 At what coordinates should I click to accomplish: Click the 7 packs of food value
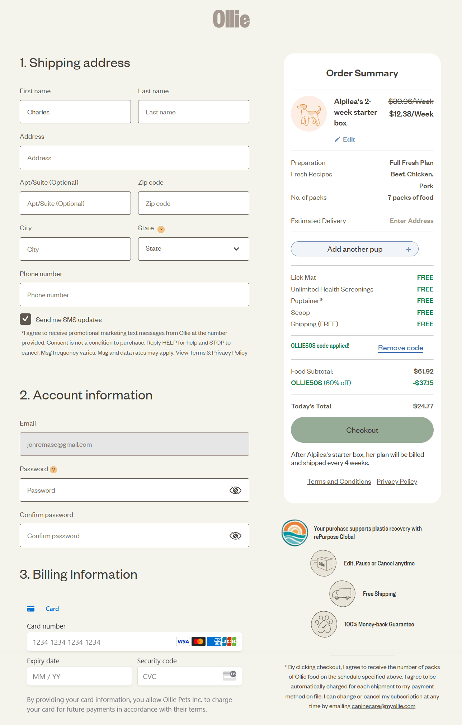click(x=410, y=198)
